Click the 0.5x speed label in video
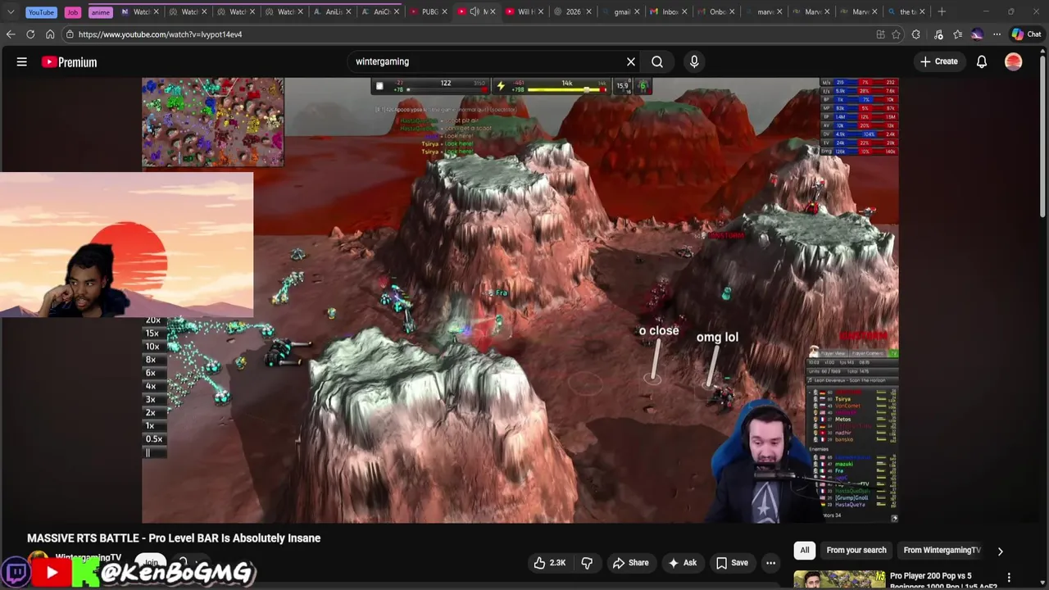1049x590 pixels. pos(153,439)
